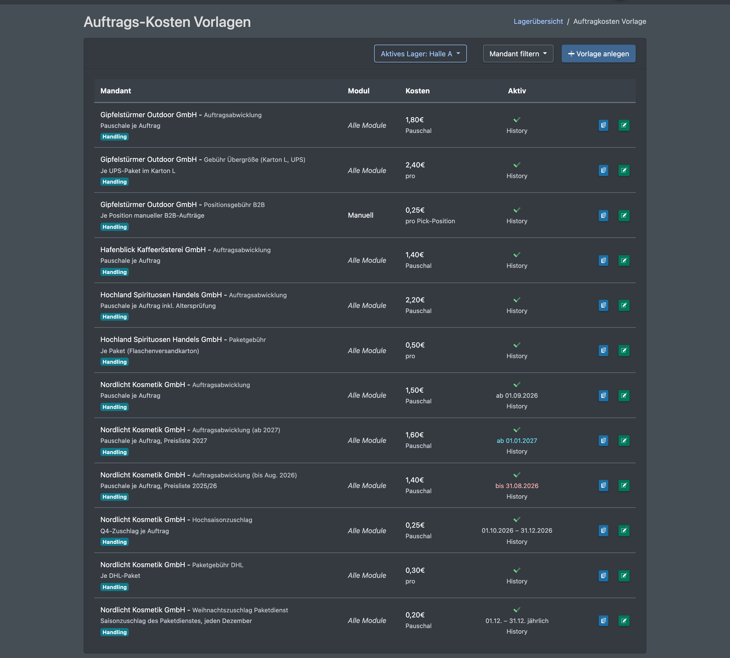
Task: Copy Hochland Spirituosen Auftragsabwicklung template
Action: 603,305
